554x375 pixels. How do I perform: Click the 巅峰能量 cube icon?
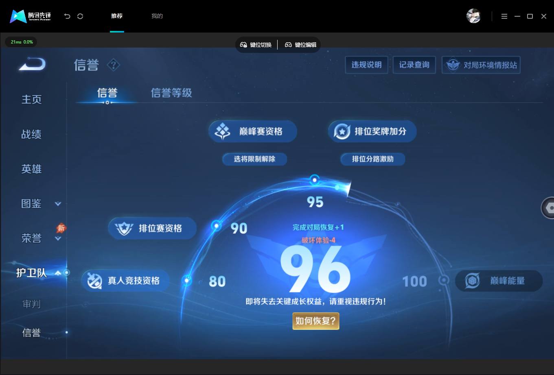coord(472,281)
